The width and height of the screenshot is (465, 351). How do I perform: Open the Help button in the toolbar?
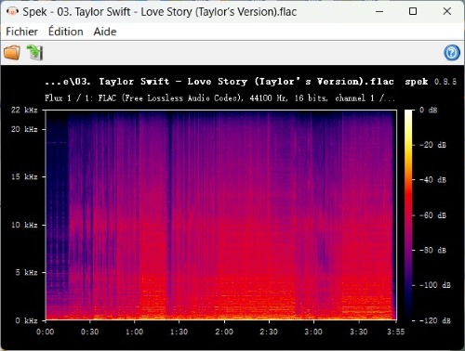pos(452,53)
